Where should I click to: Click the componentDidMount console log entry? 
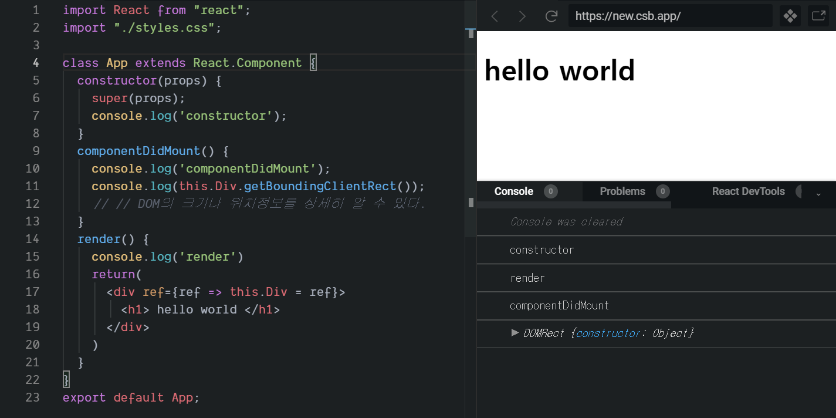pyautogui.click(x=559, y=306)
